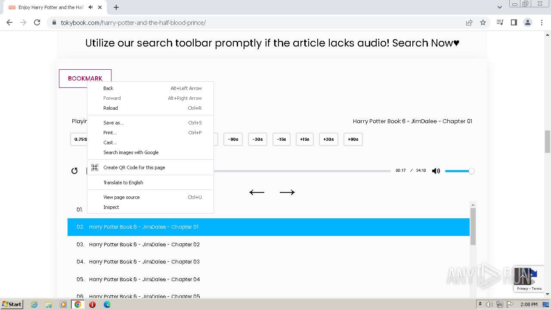Choose Save as... in the context menu
The height and width of the screenshot is (310, 551).
(x=150, y=123)
